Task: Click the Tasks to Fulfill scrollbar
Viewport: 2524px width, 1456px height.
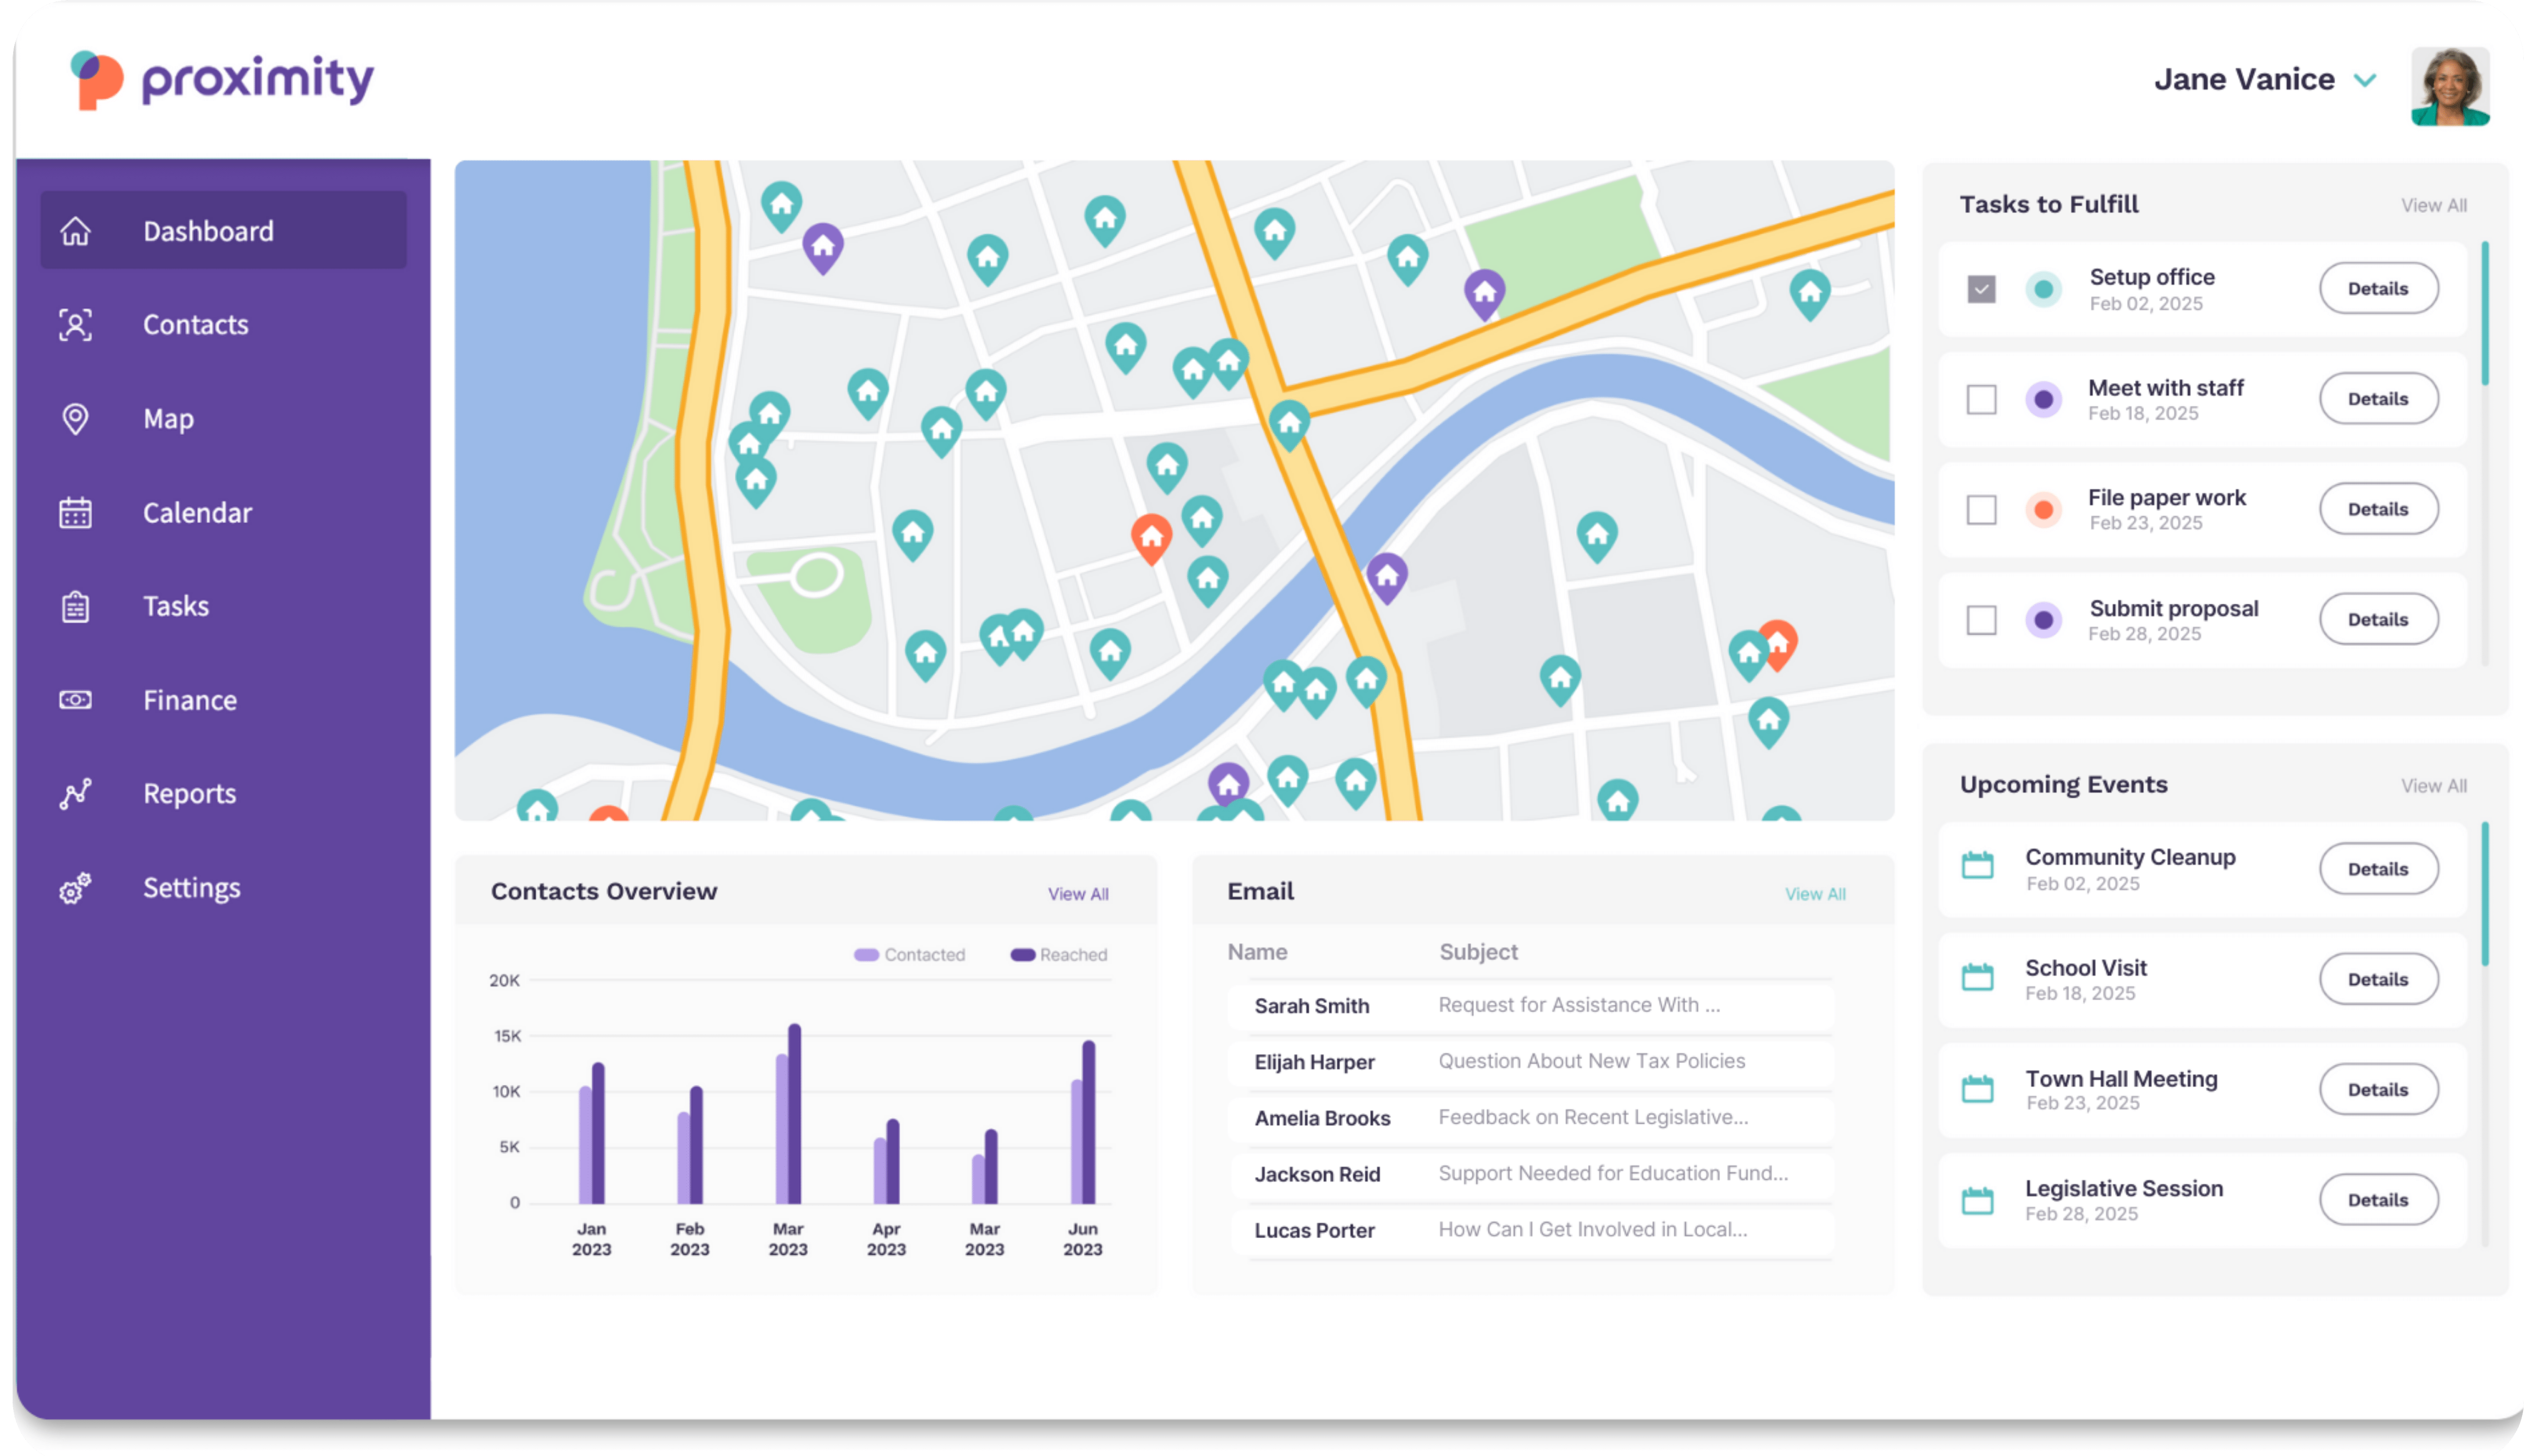Action: (x=2485, y=314)
